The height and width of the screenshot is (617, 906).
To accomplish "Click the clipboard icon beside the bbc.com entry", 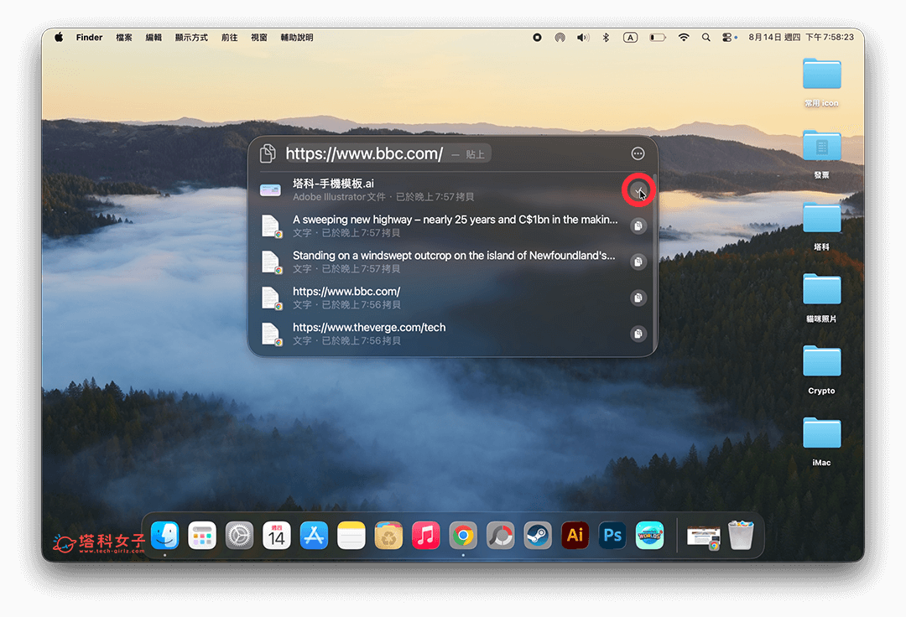I will point(638,298).
